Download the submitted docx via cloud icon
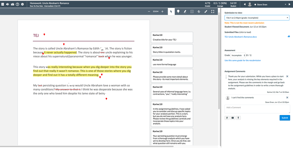Image resolution: width=293 pixels, height=148 pixels. click(x=289, y=36)
